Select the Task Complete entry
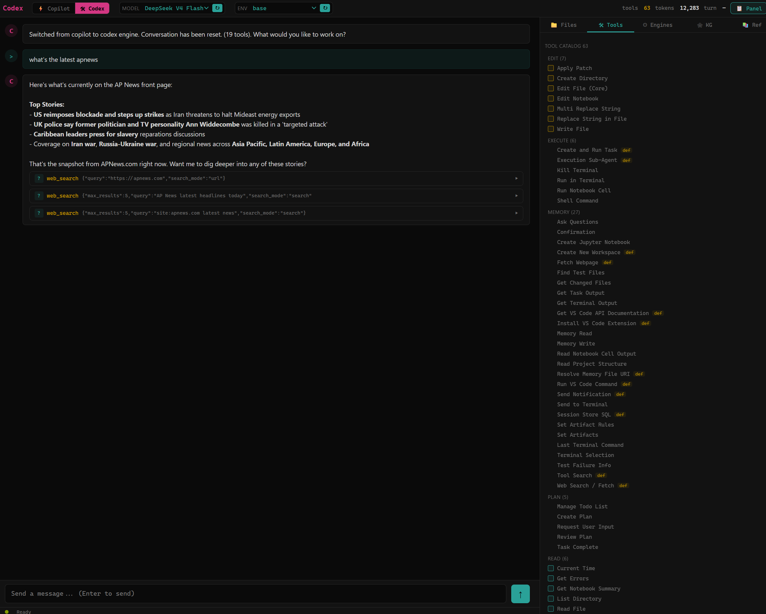 coord(577,547)
